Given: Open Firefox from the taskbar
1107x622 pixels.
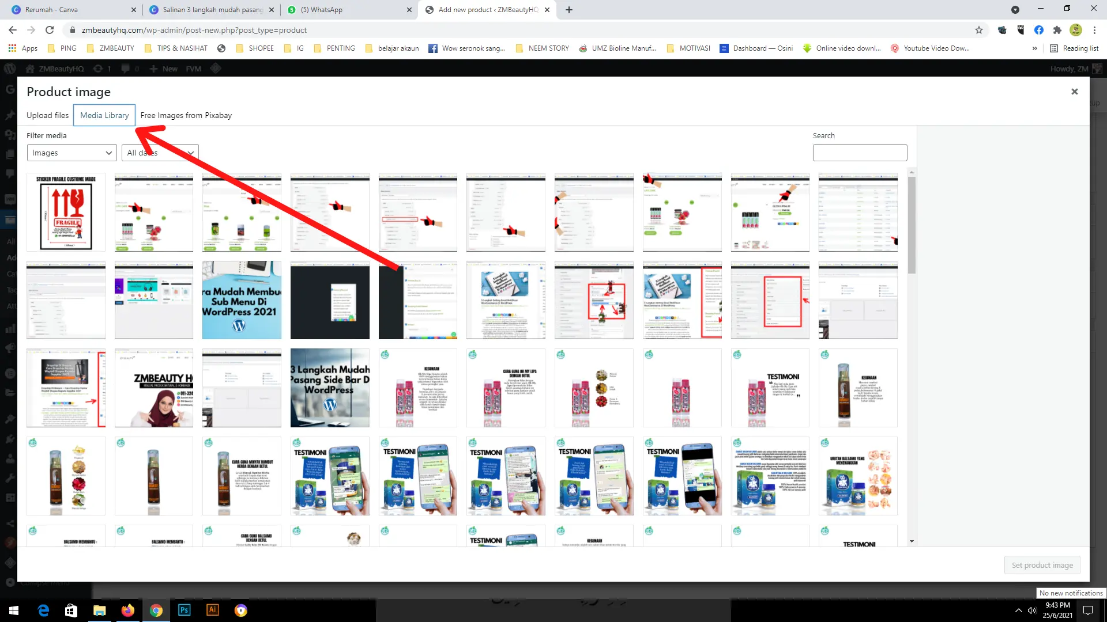Looking at the screenshot, I should [x=127, y=610].
